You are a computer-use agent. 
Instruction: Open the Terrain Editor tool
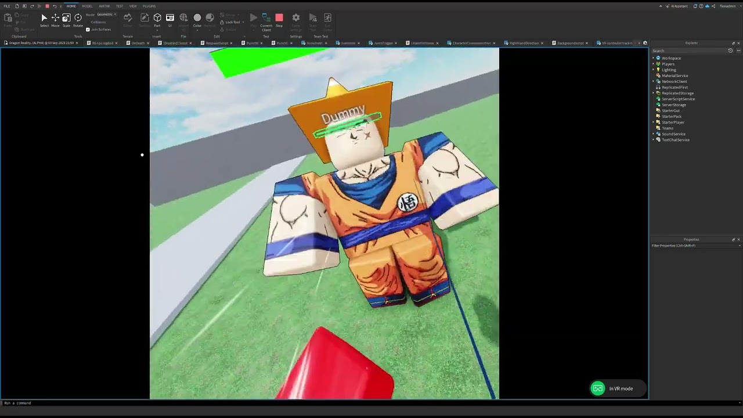(128, 20)
